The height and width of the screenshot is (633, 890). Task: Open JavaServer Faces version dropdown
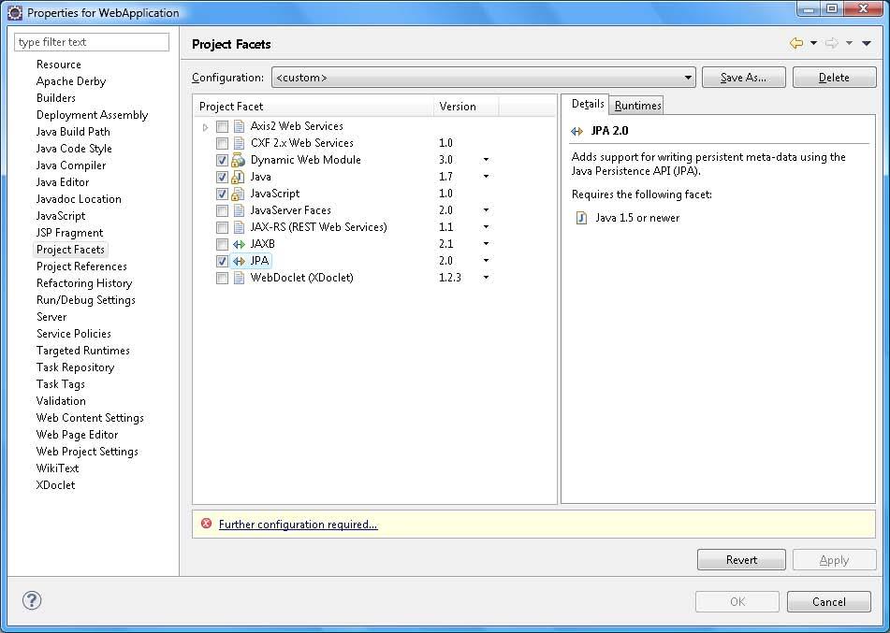(x=486, y=210)
